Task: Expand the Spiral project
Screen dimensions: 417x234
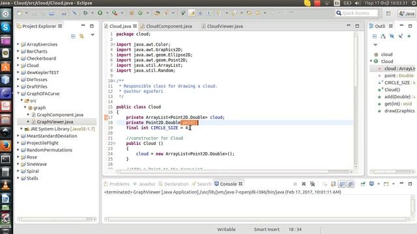Action: coord(18,170)
